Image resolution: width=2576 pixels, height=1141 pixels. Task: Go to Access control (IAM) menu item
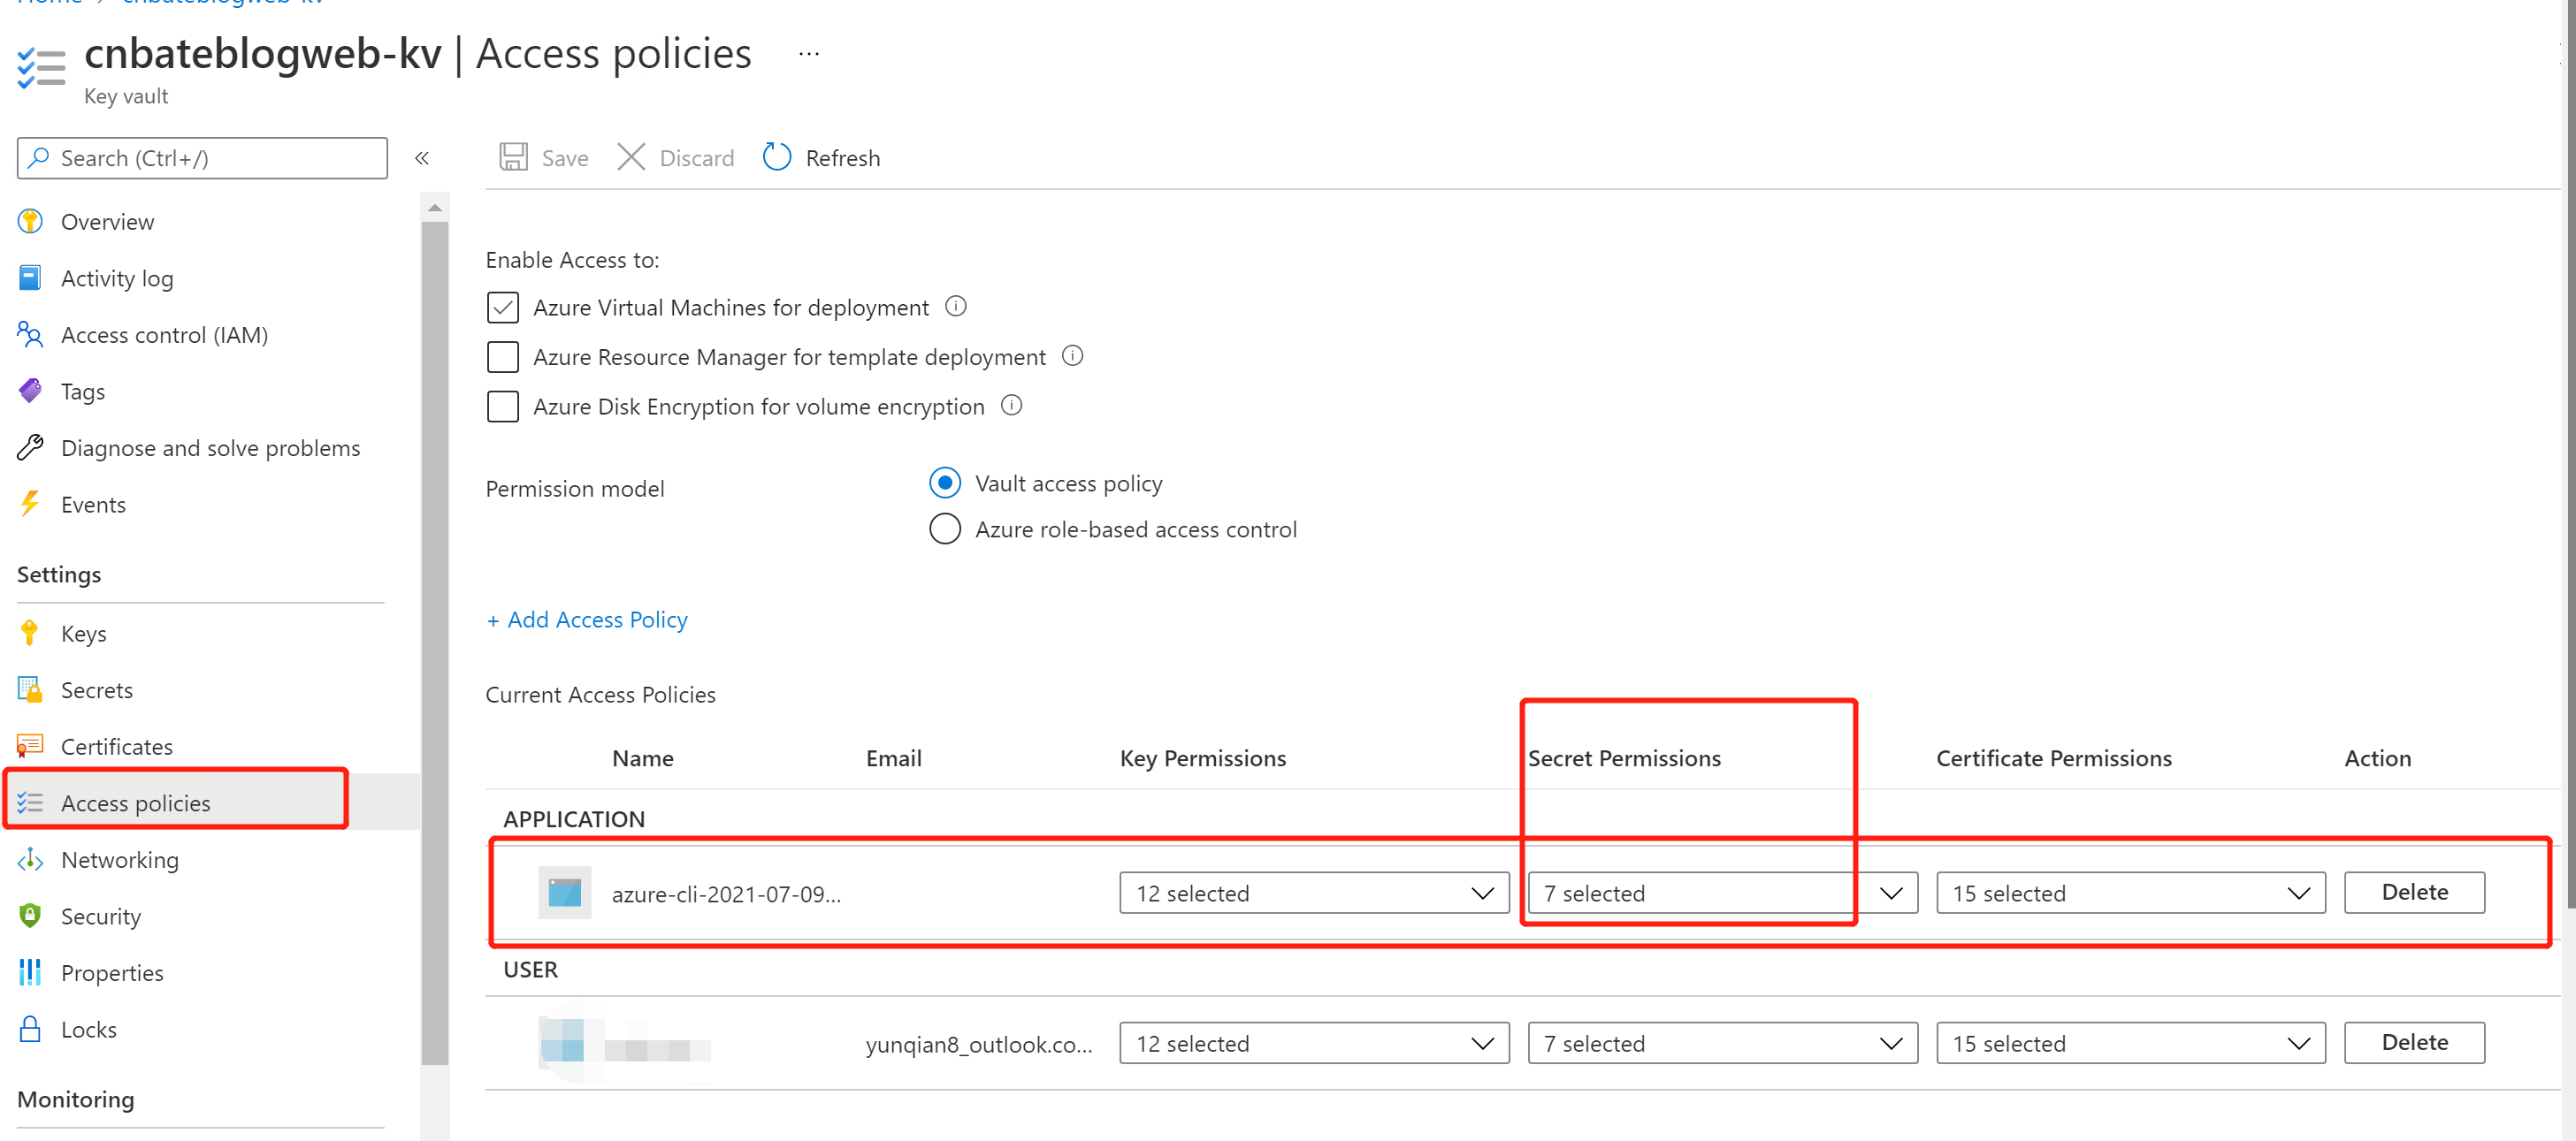click(x=164, y=335)
